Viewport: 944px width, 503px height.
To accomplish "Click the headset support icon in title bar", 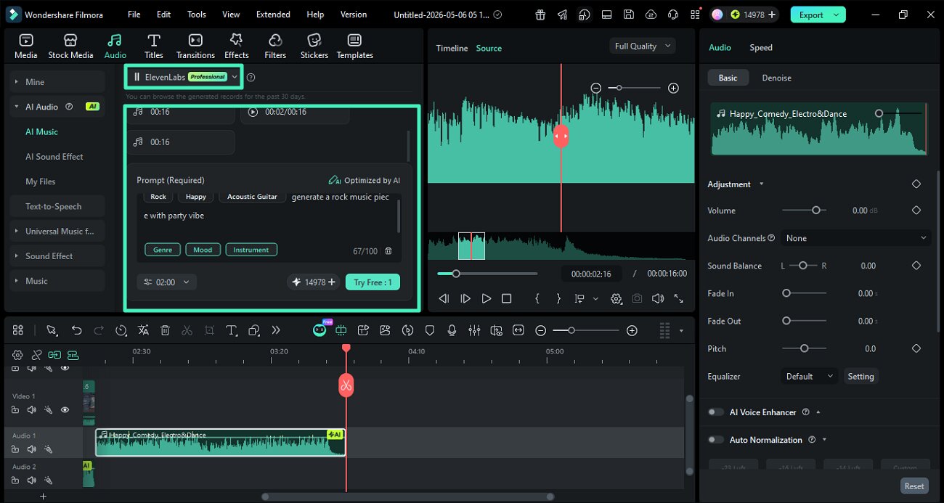I will point(673,15).
